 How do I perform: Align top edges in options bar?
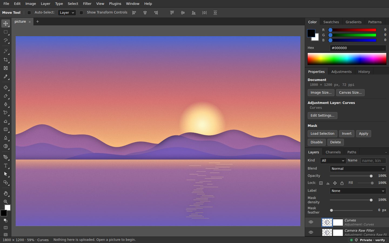(172, 13)
